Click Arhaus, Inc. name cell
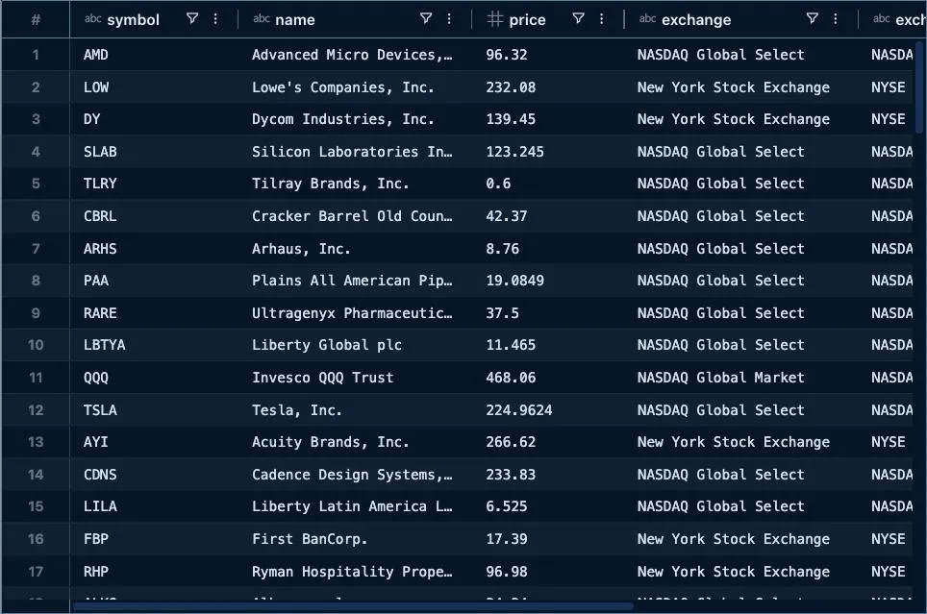Image resolution: width=927 pixels, height=614 pixels. (355, 248)
